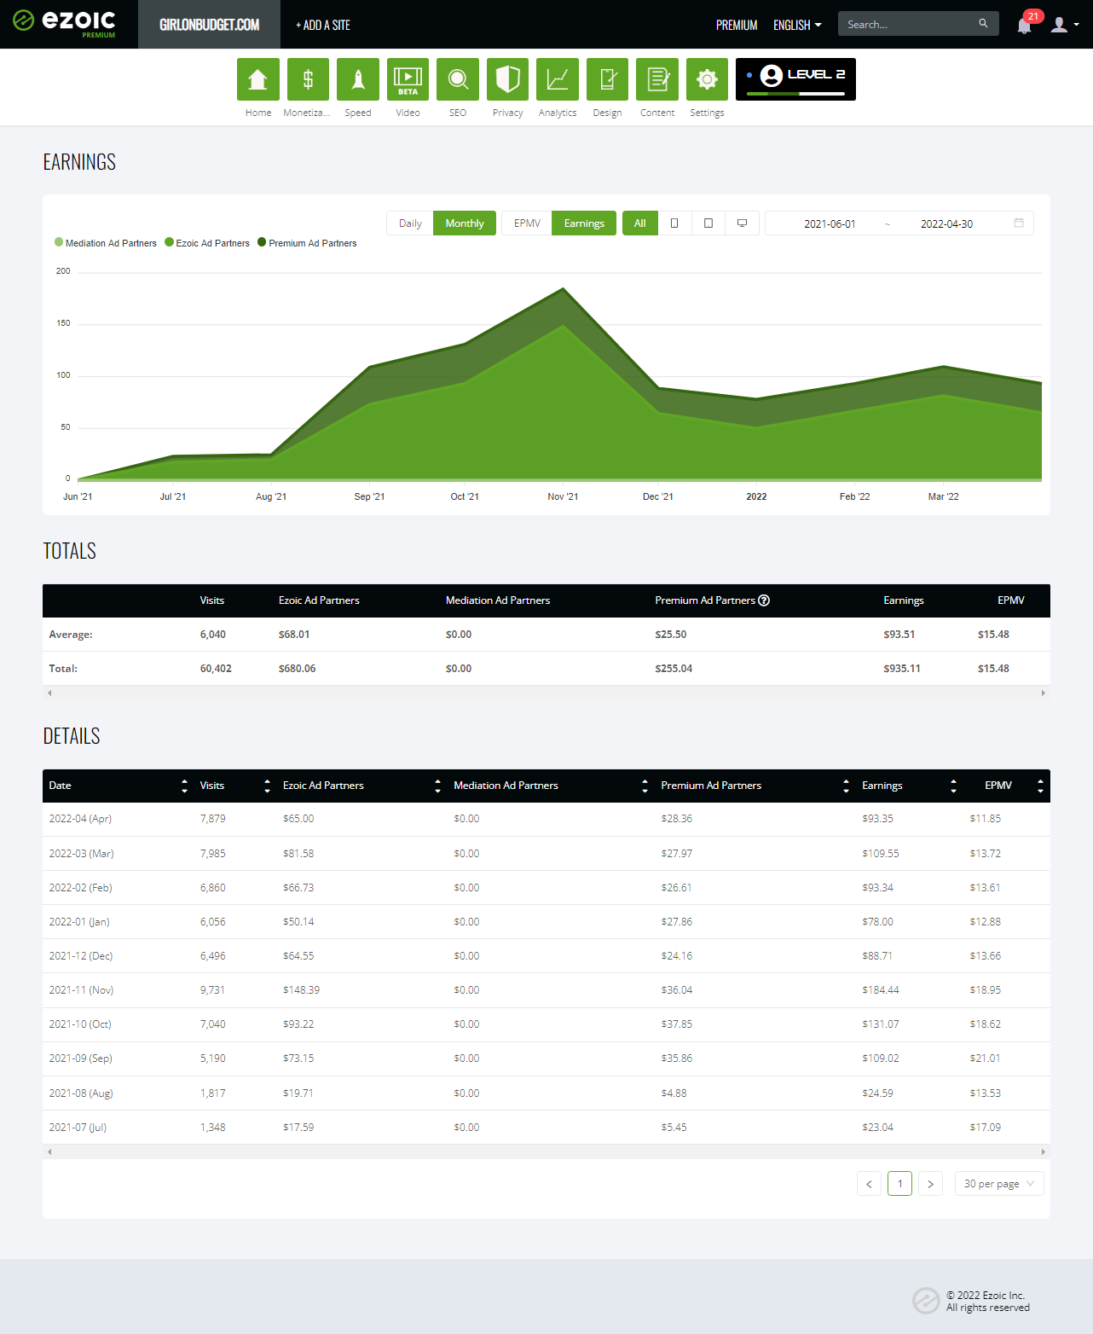This screenshot has width=1093, height=1334.
Task: Select page 1 in pagination
Action: point(899,1184)
